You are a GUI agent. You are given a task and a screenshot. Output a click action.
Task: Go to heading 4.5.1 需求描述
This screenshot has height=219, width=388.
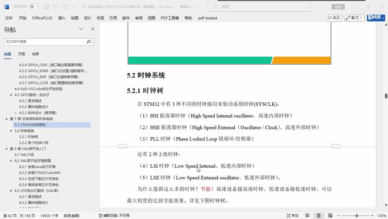coord(30,101)
